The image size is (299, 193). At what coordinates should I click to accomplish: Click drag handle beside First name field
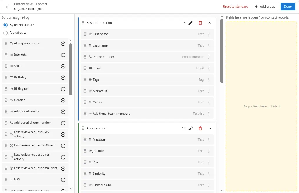(85, 34)
